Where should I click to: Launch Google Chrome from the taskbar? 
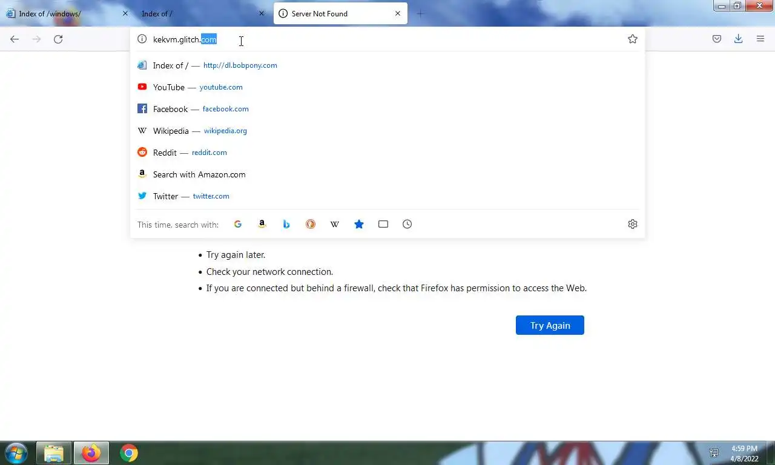[128, 453]
